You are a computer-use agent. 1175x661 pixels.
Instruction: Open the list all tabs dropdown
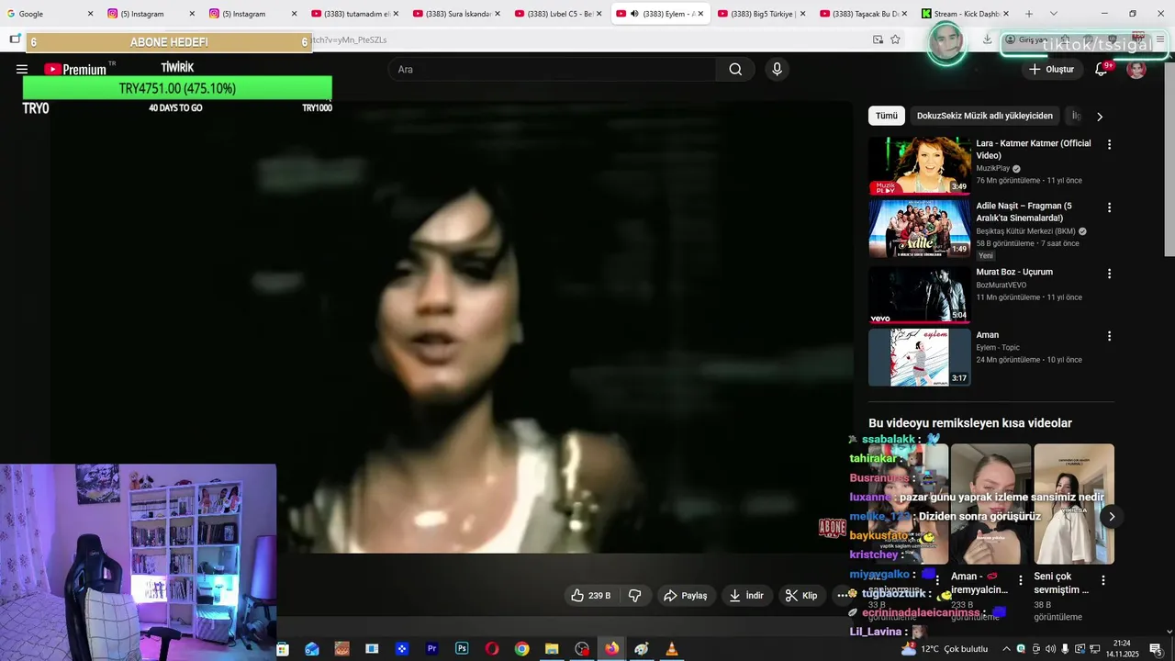[x=1053, y=14]
